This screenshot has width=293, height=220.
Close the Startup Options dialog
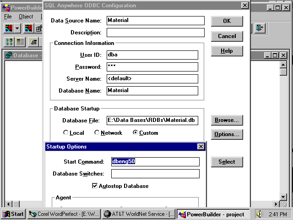click(x=201, y=147)
